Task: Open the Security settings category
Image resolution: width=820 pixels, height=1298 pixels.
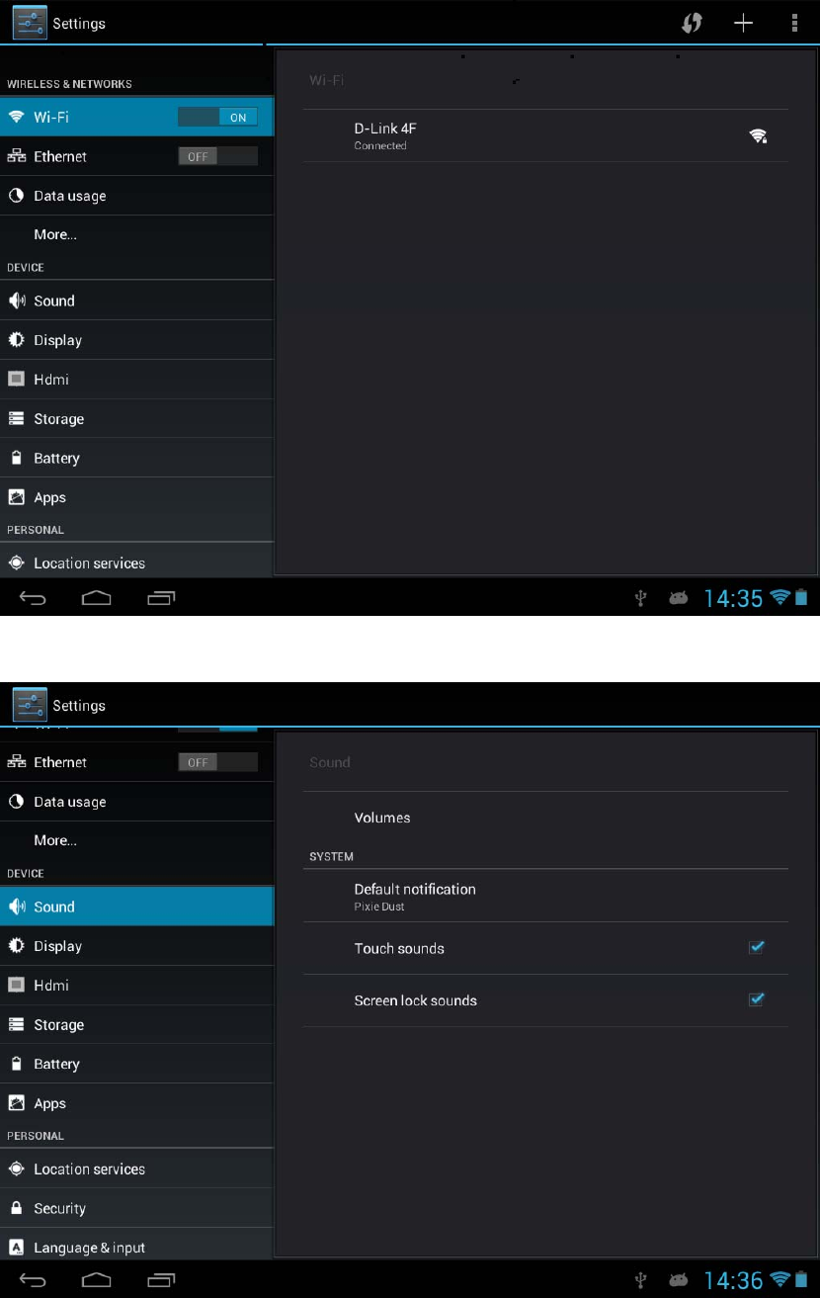Action: (136, 1208)
